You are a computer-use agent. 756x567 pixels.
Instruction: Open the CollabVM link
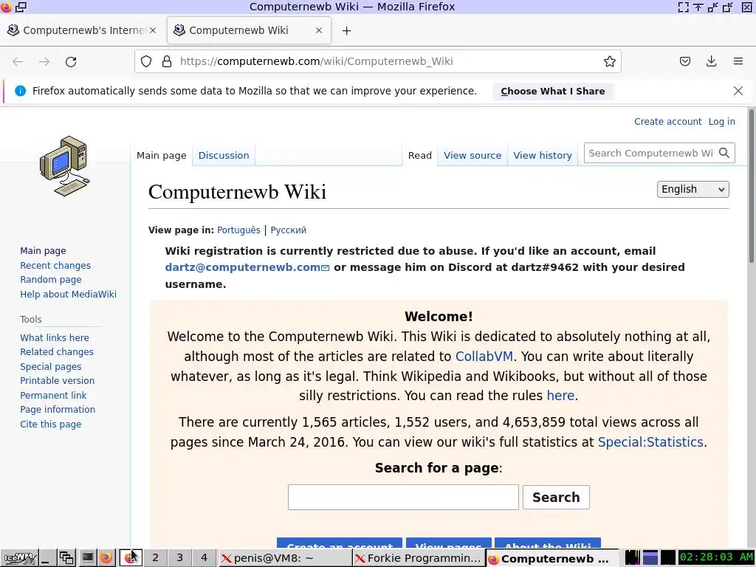click(484, 357)
